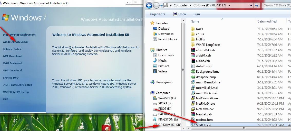Screen dimensions: 291x131
Task: Open MSXML 6 SP1 Setup link
Action: (16, 92)
